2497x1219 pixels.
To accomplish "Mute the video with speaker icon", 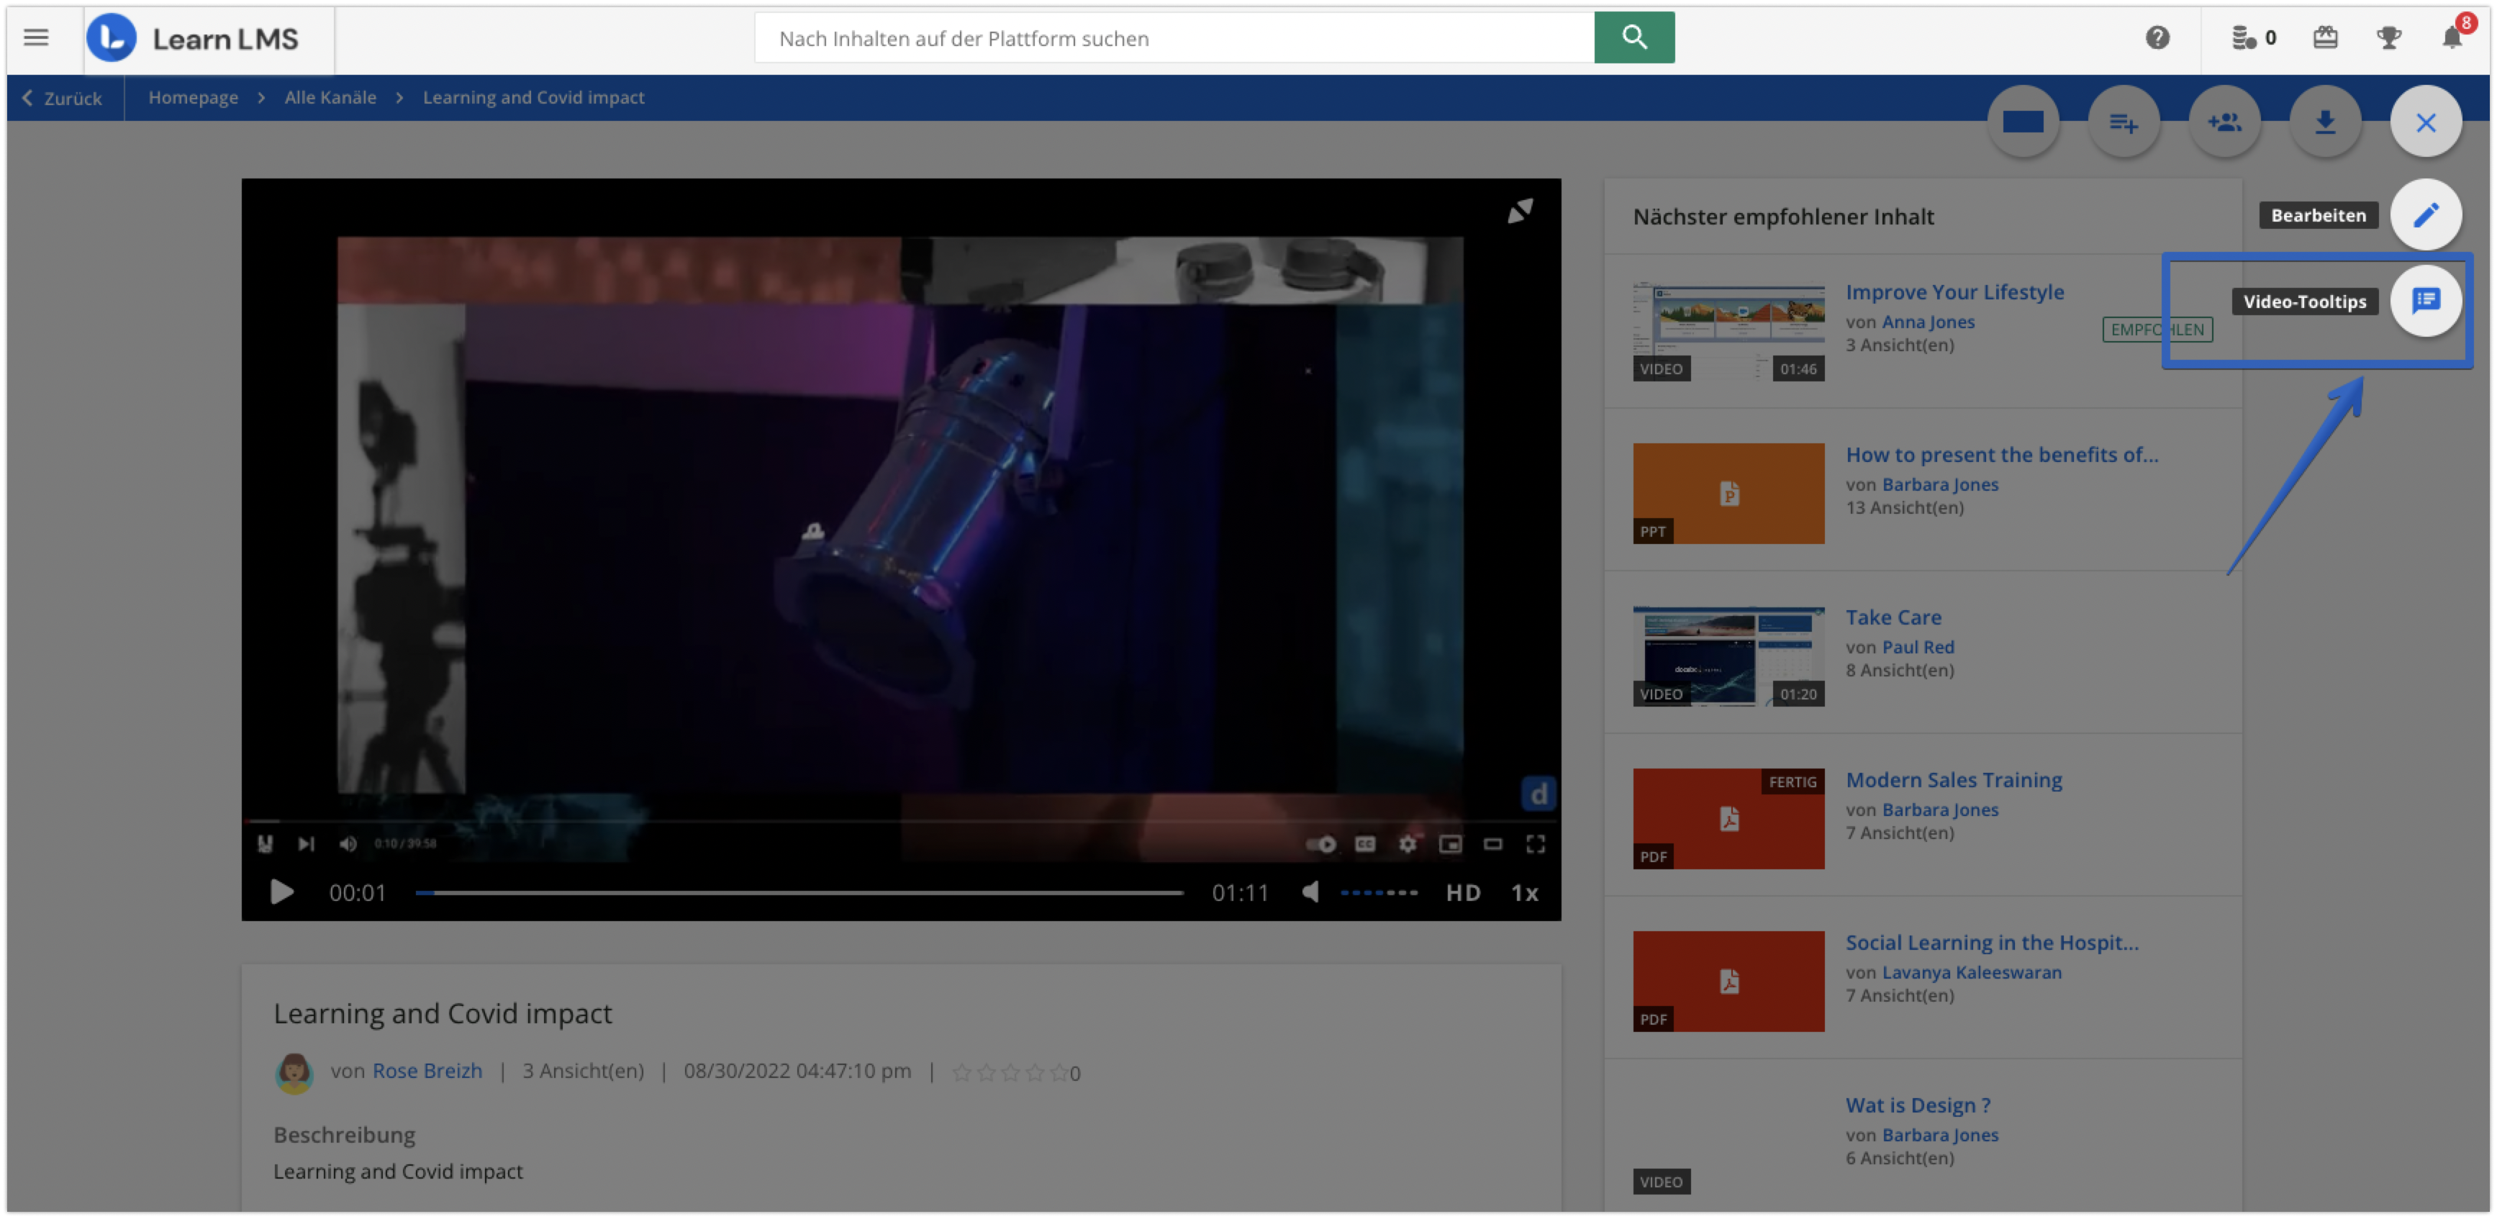I will 1310,892.
